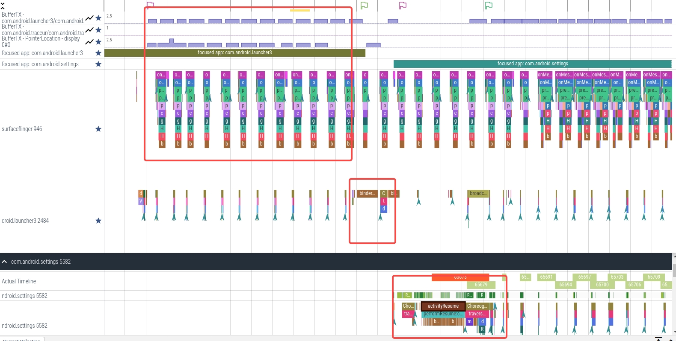The height and width of the screenshot is (341, 676).
Task: Collapse the com.android.settings 5582 process group
Action: pyautogui.click(x=4, y=262)
